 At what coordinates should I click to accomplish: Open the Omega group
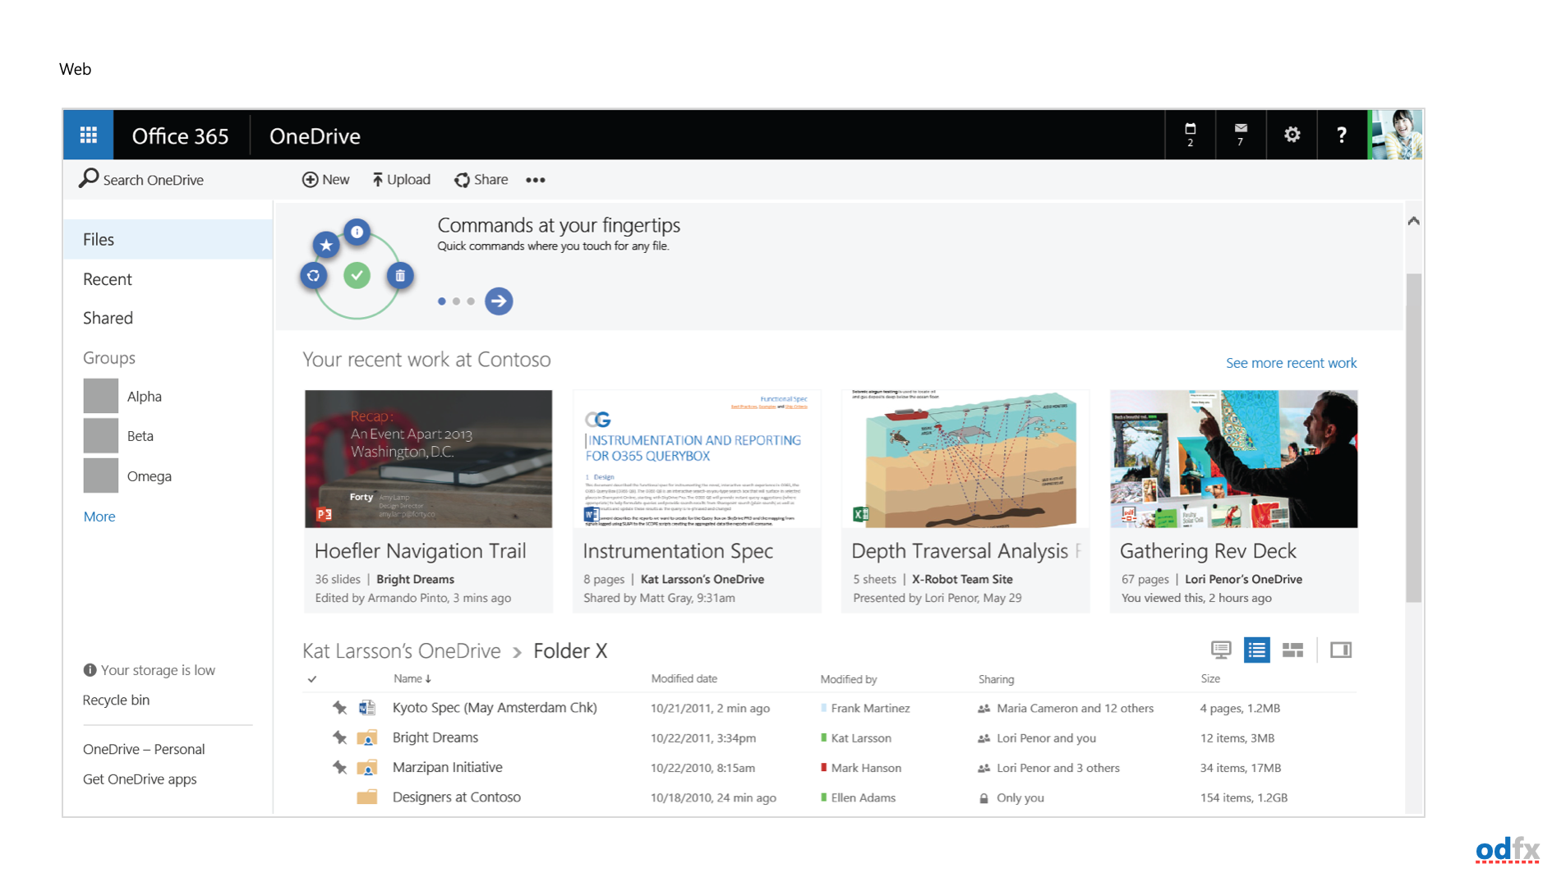tap(128, 475)
